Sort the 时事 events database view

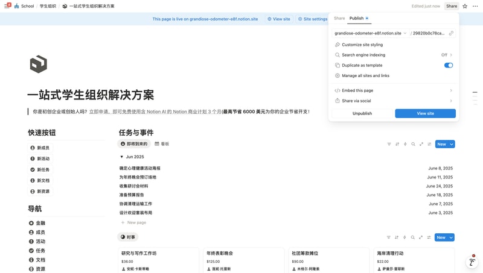pos(397,237)
